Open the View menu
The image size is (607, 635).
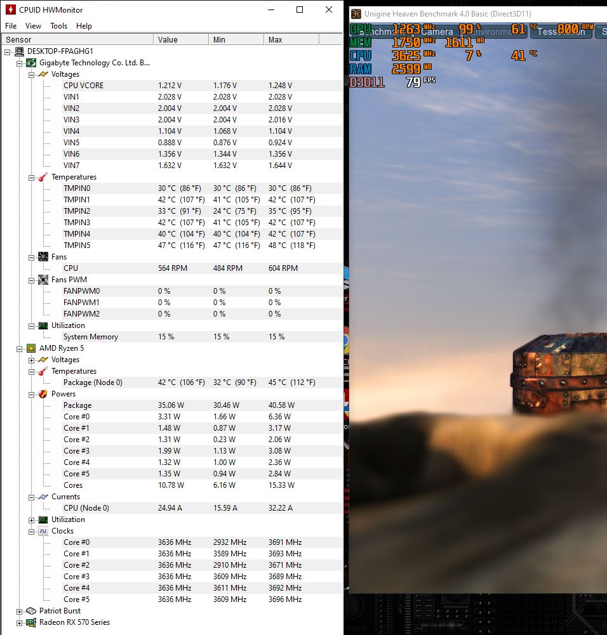tap(33, 26)
